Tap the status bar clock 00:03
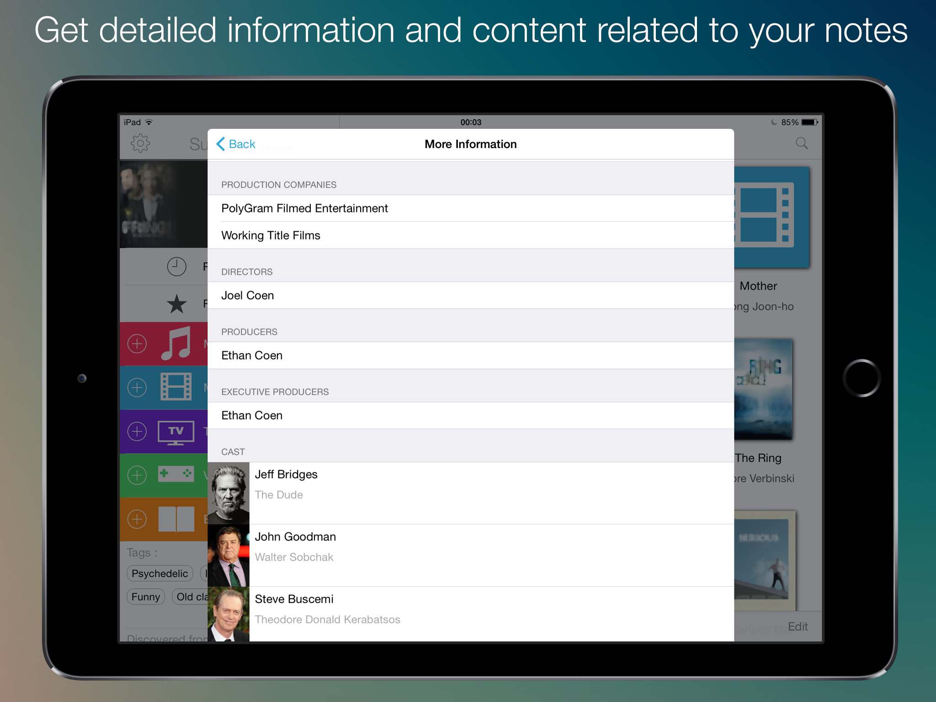Image resolution: width=936 pixels, height=702 pixels. [x=471, y=122]
